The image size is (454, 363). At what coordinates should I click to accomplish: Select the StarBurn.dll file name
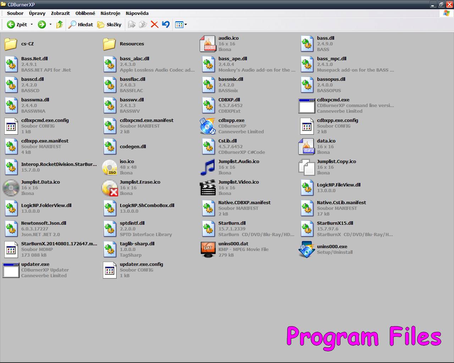[232, 223]
